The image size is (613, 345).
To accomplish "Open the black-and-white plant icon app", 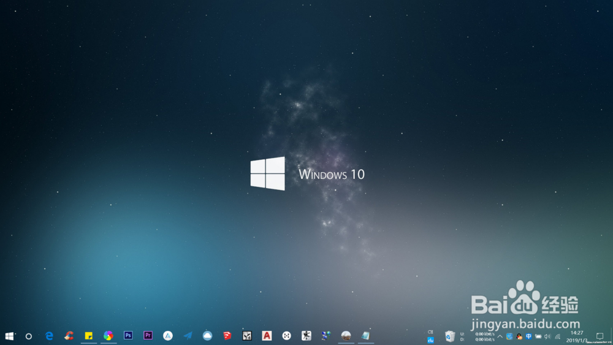I will (x=247, y=336).
